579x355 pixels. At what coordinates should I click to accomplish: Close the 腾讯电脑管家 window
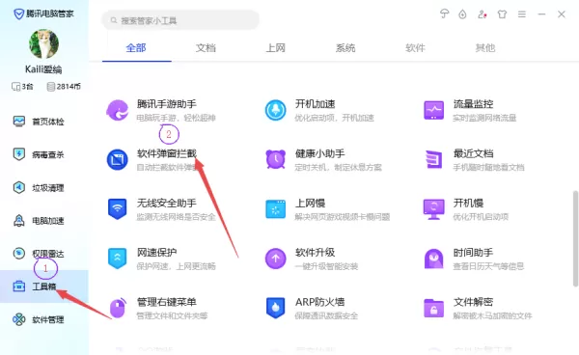(x=562, y=14)
